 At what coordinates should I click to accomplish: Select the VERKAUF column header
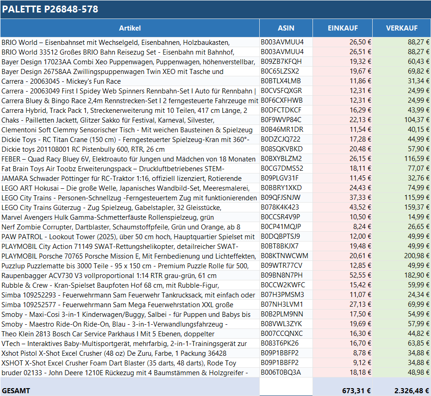(401, 28)
